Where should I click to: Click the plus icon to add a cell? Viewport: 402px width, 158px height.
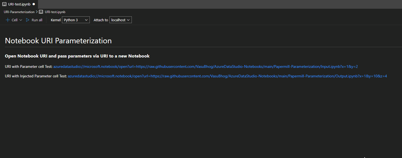coord(7,20)
